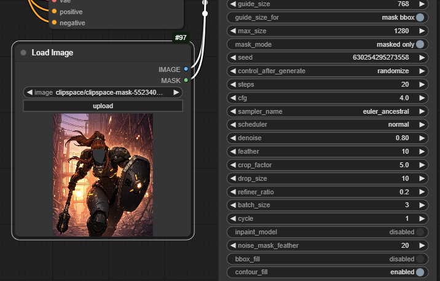The height and width of the screenshot is (281, 440).
Task: Raise cfg value with right arrow
Action: (422, 98)
